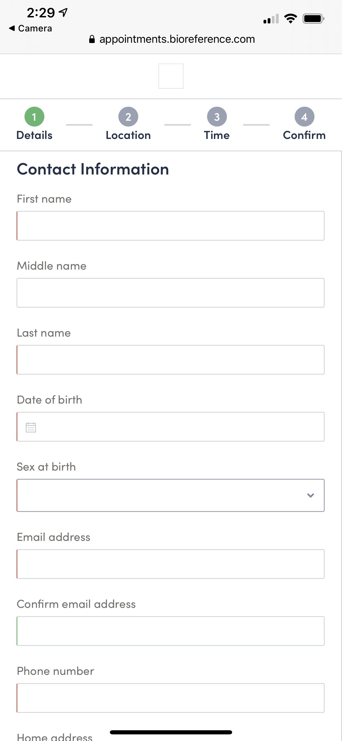Focus the First name field
This screenshot has width=342, height=741.
(x=170, y=226)
